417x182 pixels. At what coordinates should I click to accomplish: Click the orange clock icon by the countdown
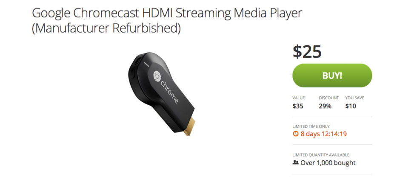click(295, 134)
